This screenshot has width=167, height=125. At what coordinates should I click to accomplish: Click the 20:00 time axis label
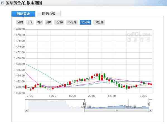pyautogui.click(x=92, y=96)
